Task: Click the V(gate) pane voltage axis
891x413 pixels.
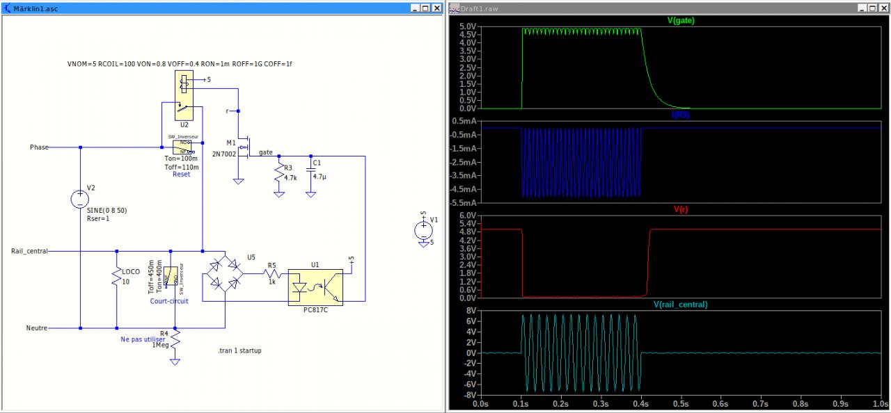Action: [466, 67]
